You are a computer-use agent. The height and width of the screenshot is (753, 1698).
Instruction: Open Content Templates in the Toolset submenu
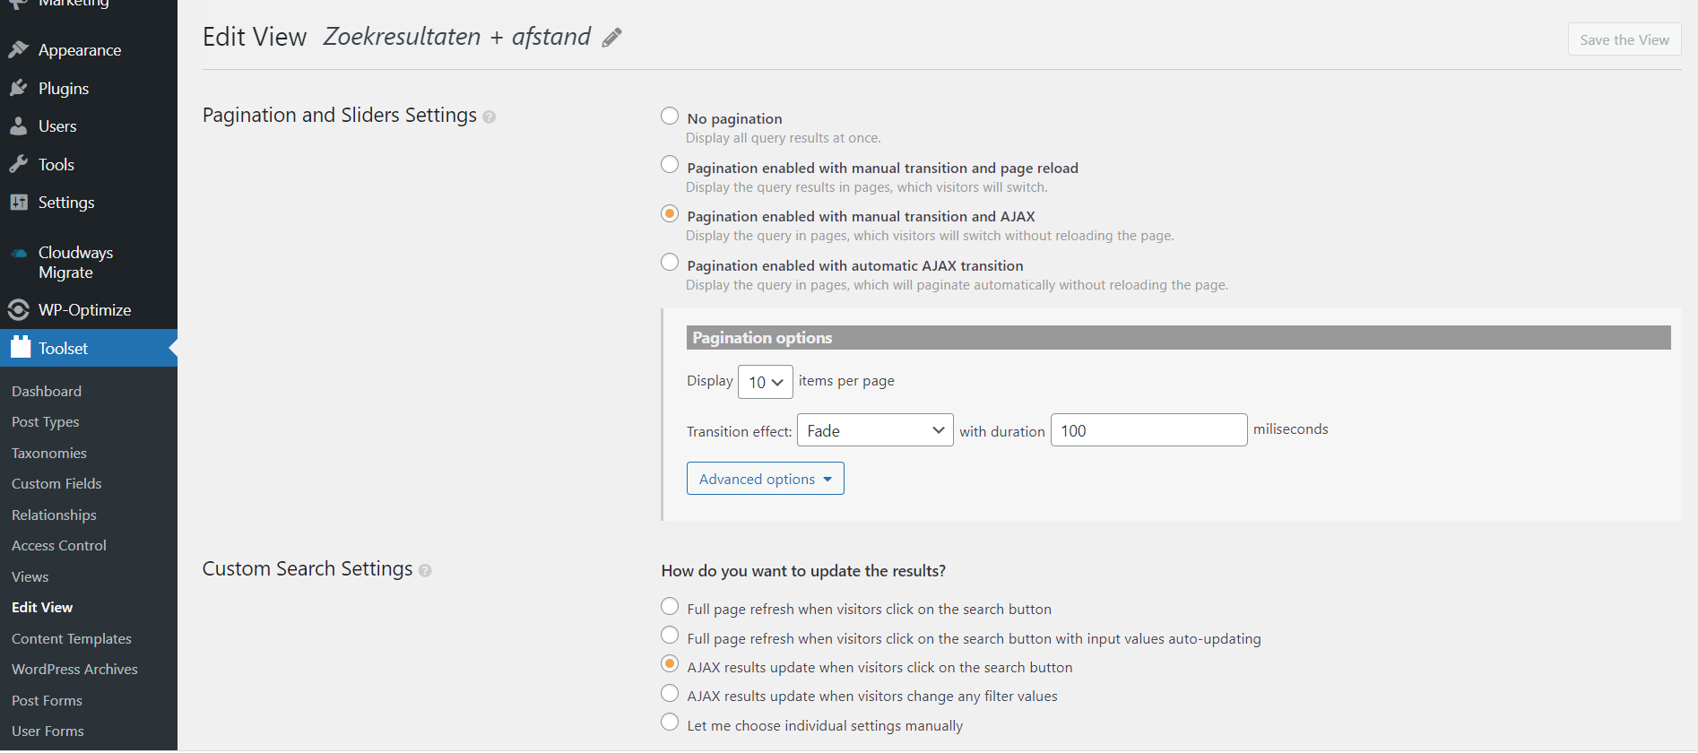pyautogui.click(x=72, y=638)
